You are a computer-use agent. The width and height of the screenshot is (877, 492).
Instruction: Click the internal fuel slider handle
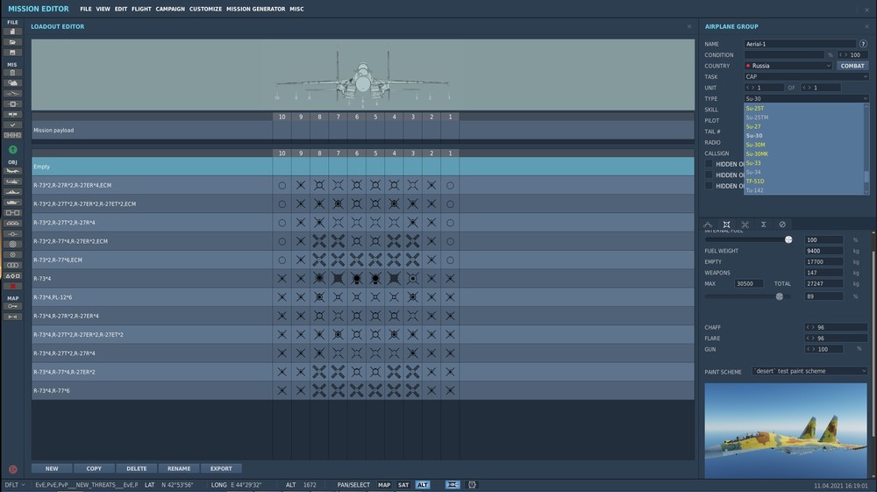[788, 239]
